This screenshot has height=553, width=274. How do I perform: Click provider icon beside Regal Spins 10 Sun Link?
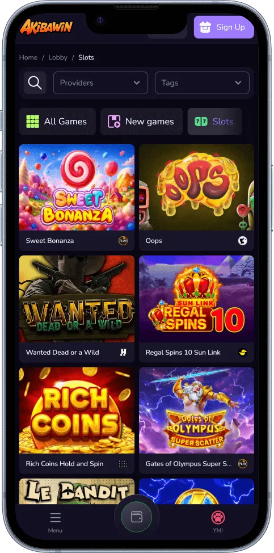[x=243, y=353]
